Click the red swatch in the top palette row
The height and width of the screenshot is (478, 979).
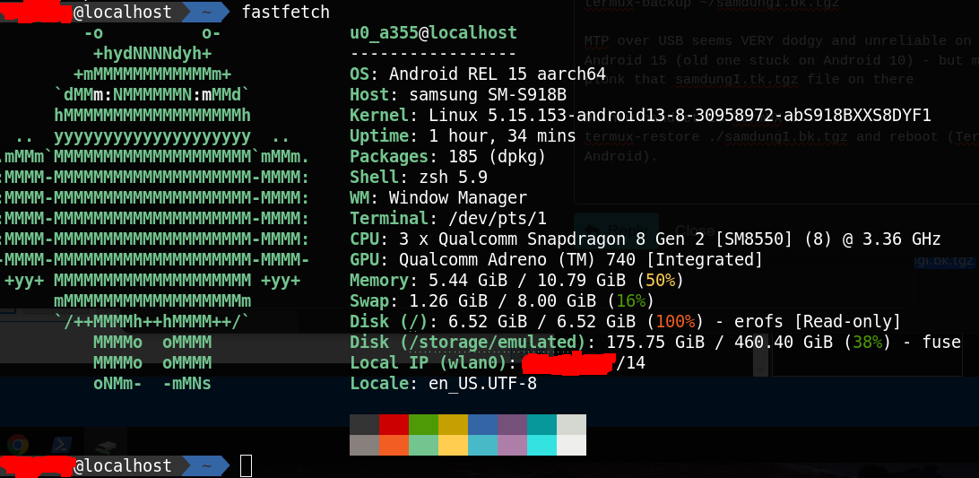pos(394,424)
